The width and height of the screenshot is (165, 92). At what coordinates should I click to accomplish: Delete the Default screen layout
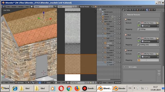(52, 7)
